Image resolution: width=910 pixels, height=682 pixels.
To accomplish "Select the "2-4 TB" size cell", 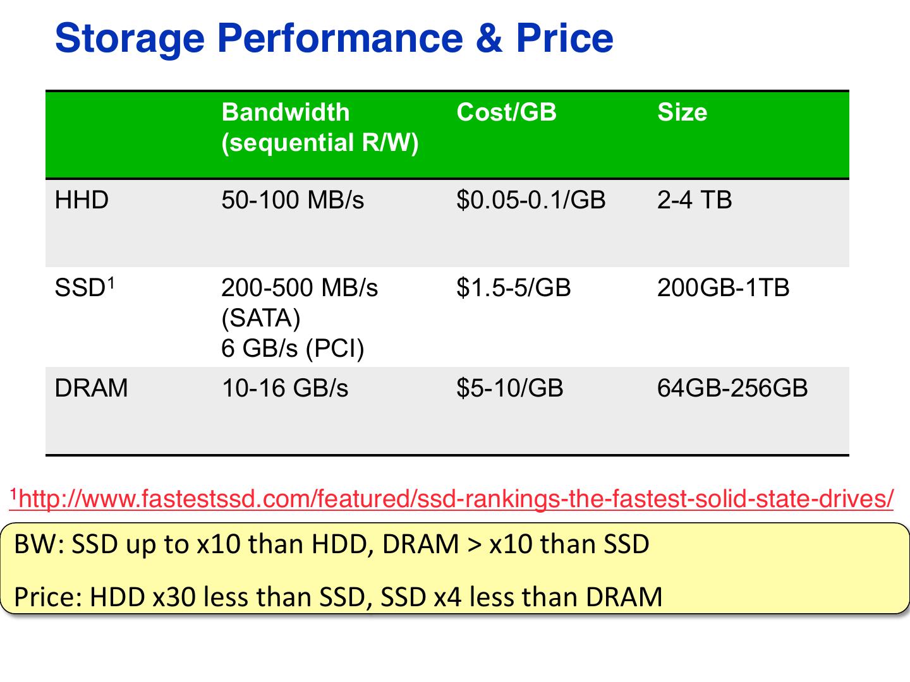I will pos(694,200).
